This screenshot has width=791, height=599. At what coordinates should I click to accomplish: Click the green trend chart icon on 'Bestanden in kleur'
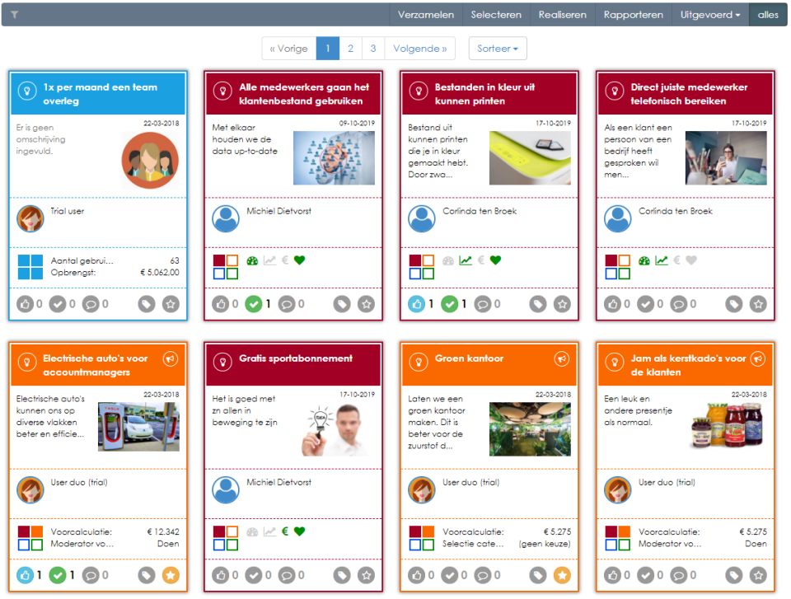(x=463, y=260)
